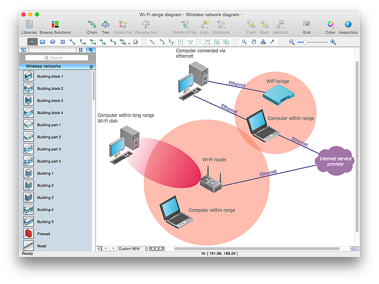Choose the hand pan tool
The height and width of the screenshot is (284, 379).
point(253,42)
